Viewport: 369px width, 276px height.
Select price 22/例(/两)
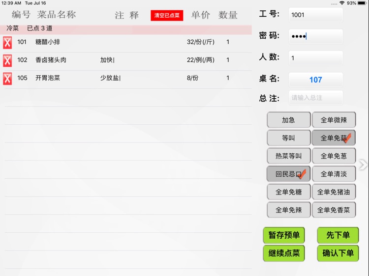pos(201,60)
